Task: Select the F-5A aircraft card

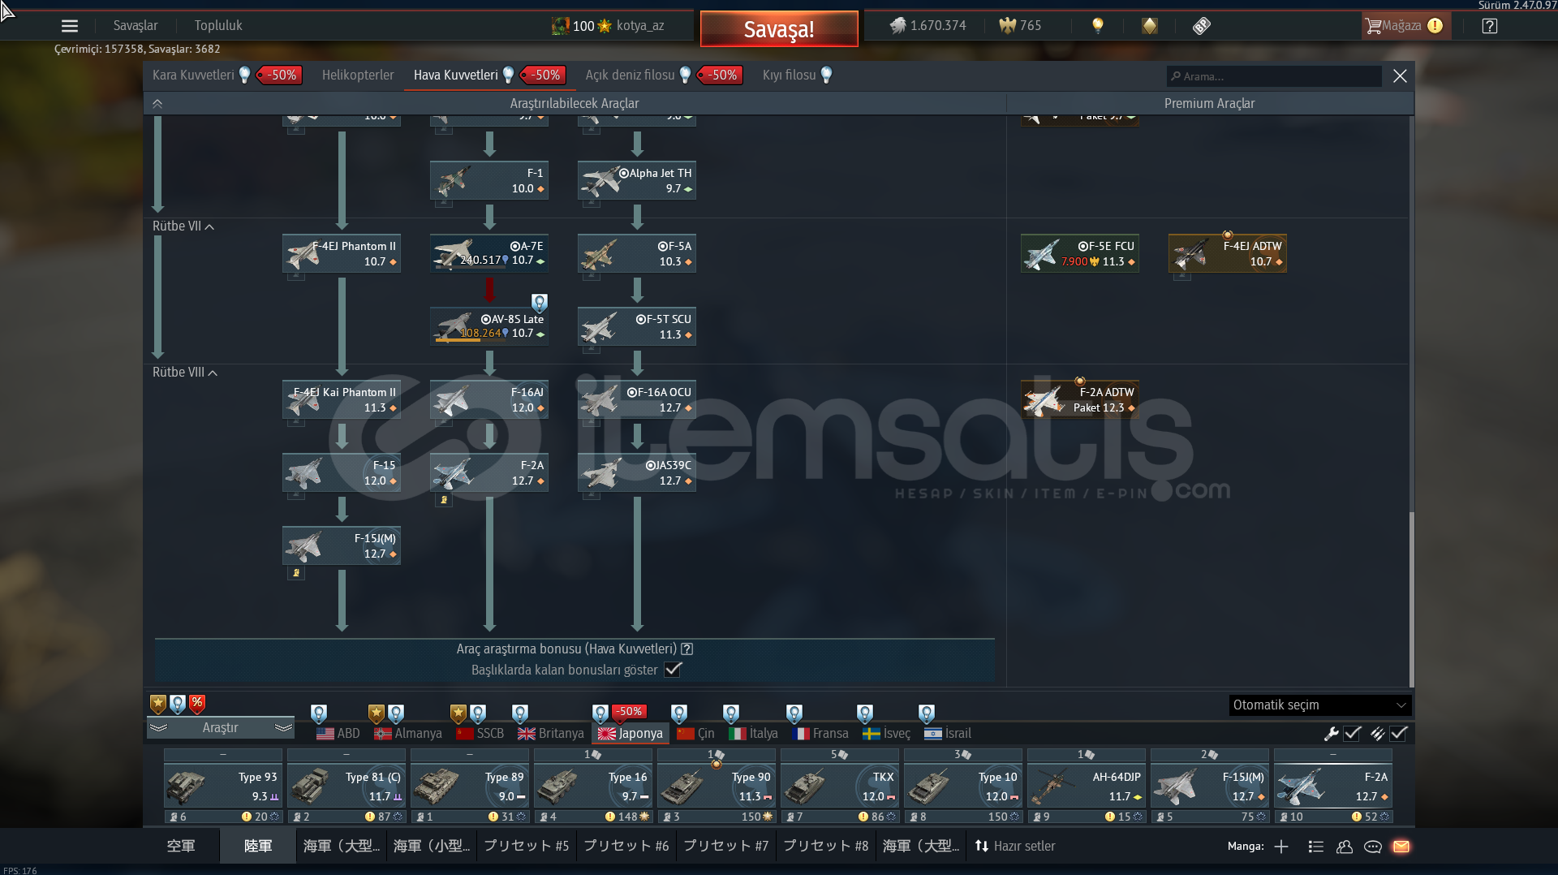Action: coord(637,253)
